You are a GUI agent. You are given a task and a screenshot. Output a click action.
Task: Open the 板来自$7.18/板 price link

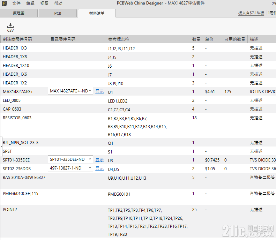251,13
